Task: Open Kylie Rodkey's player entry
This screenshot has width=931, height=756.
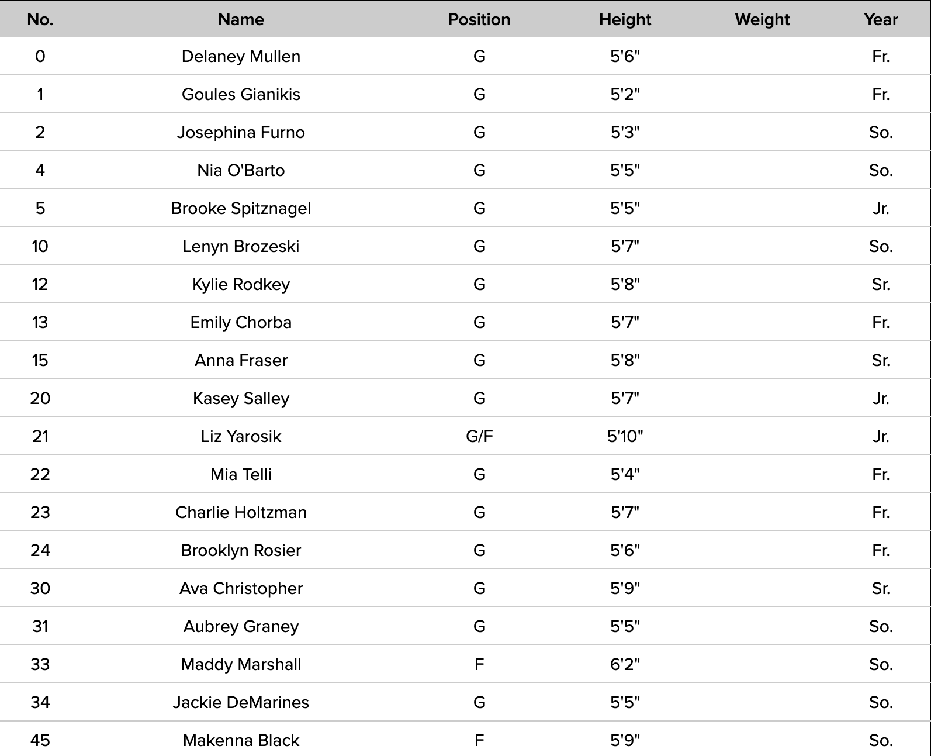Action: tap(241, 284)
